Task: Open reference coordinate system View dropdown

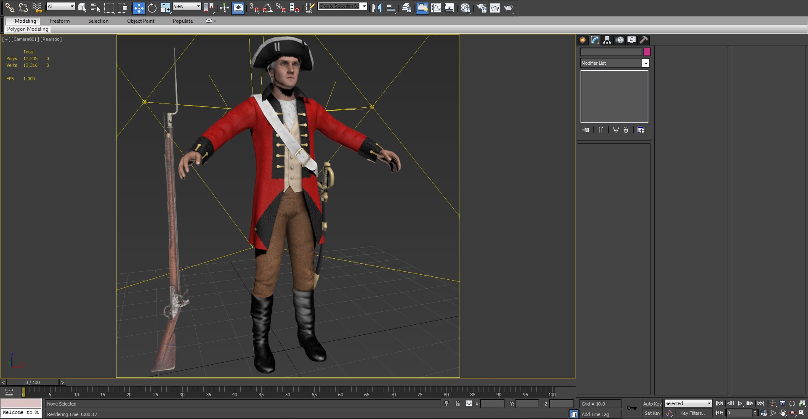Action: click(x=187, y=6)
